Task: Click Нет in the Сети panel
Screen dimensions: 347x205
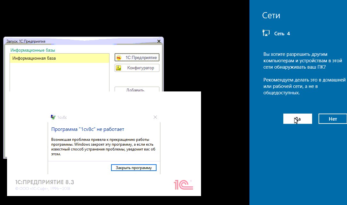Action: click(333, 119)
